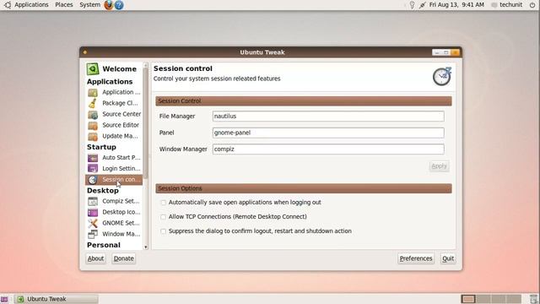Click Ubuntu Tweak taskbar button
The width and height of the screenshot is (540, 304).
click(57, 299)
